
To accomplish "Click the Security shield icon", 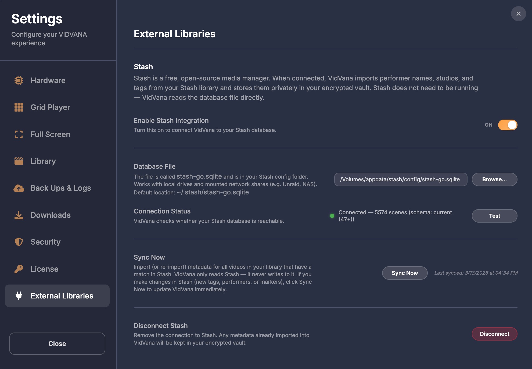I will (x=19, y=242).
